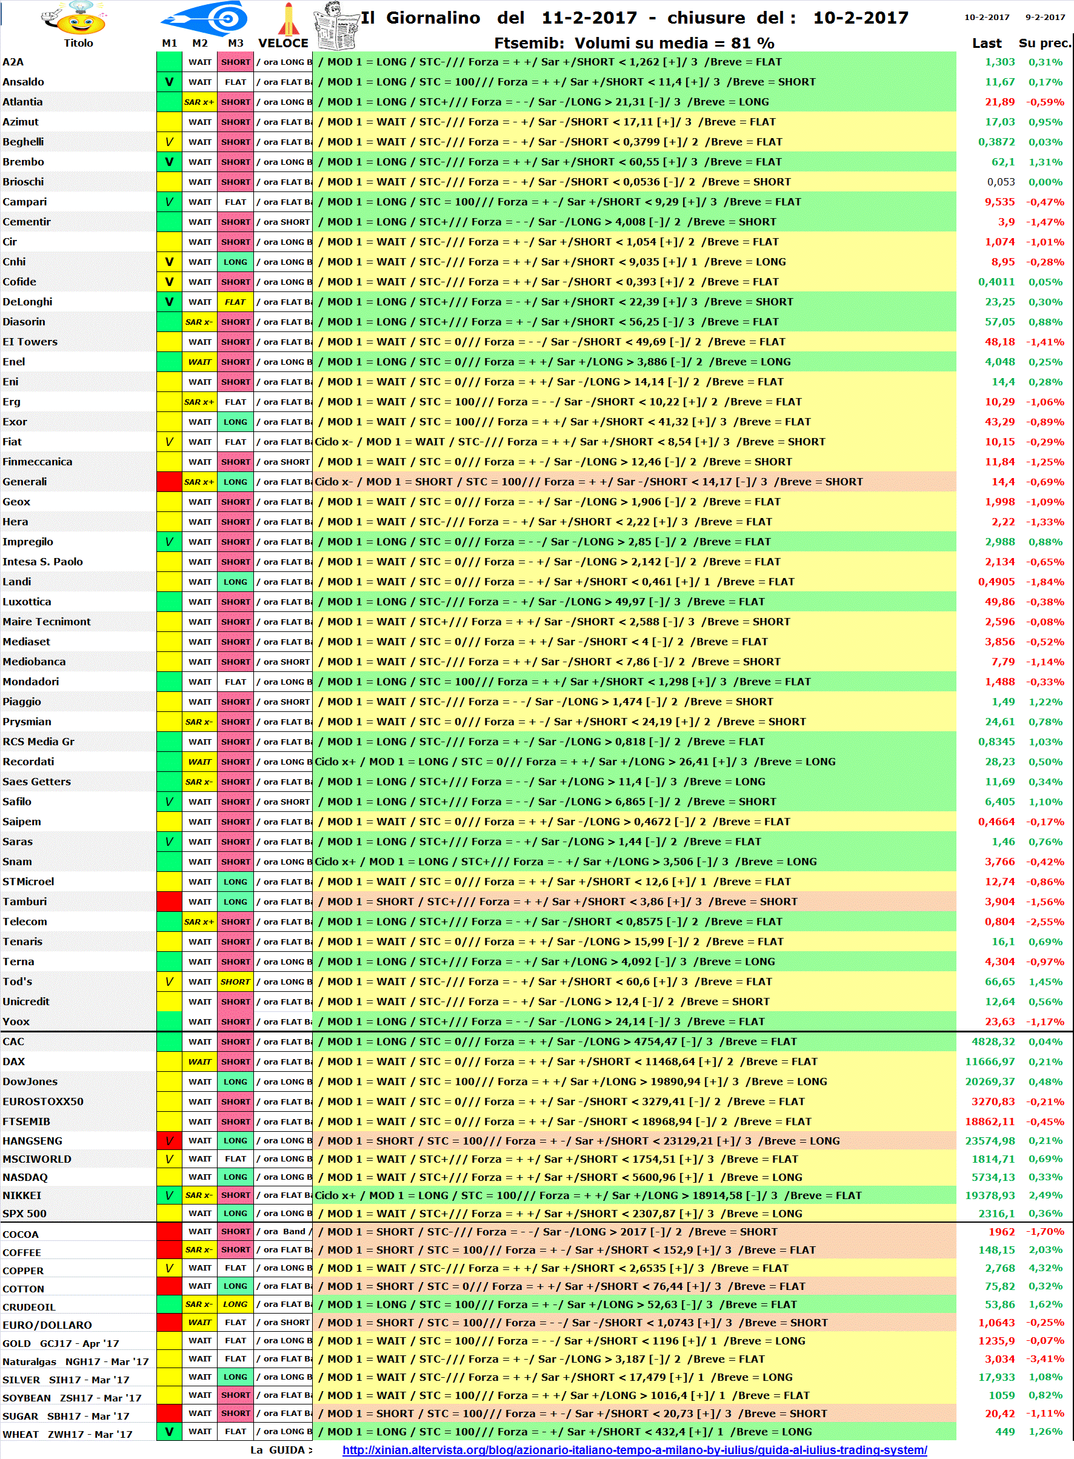Click Ftsemib Volumi su media text
The height and width of the screenshot is (1459, 1074).
click(634, 43)
